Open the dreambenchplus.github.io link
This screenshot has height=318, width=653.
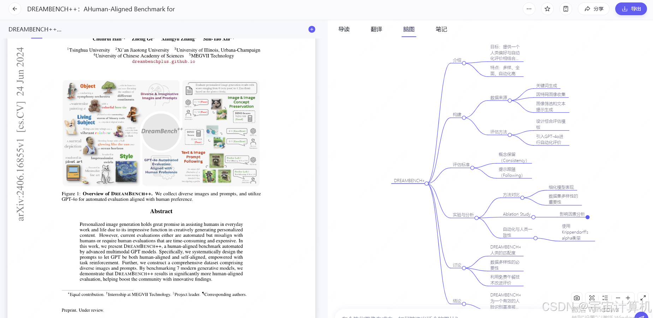(x=164, y=61)
